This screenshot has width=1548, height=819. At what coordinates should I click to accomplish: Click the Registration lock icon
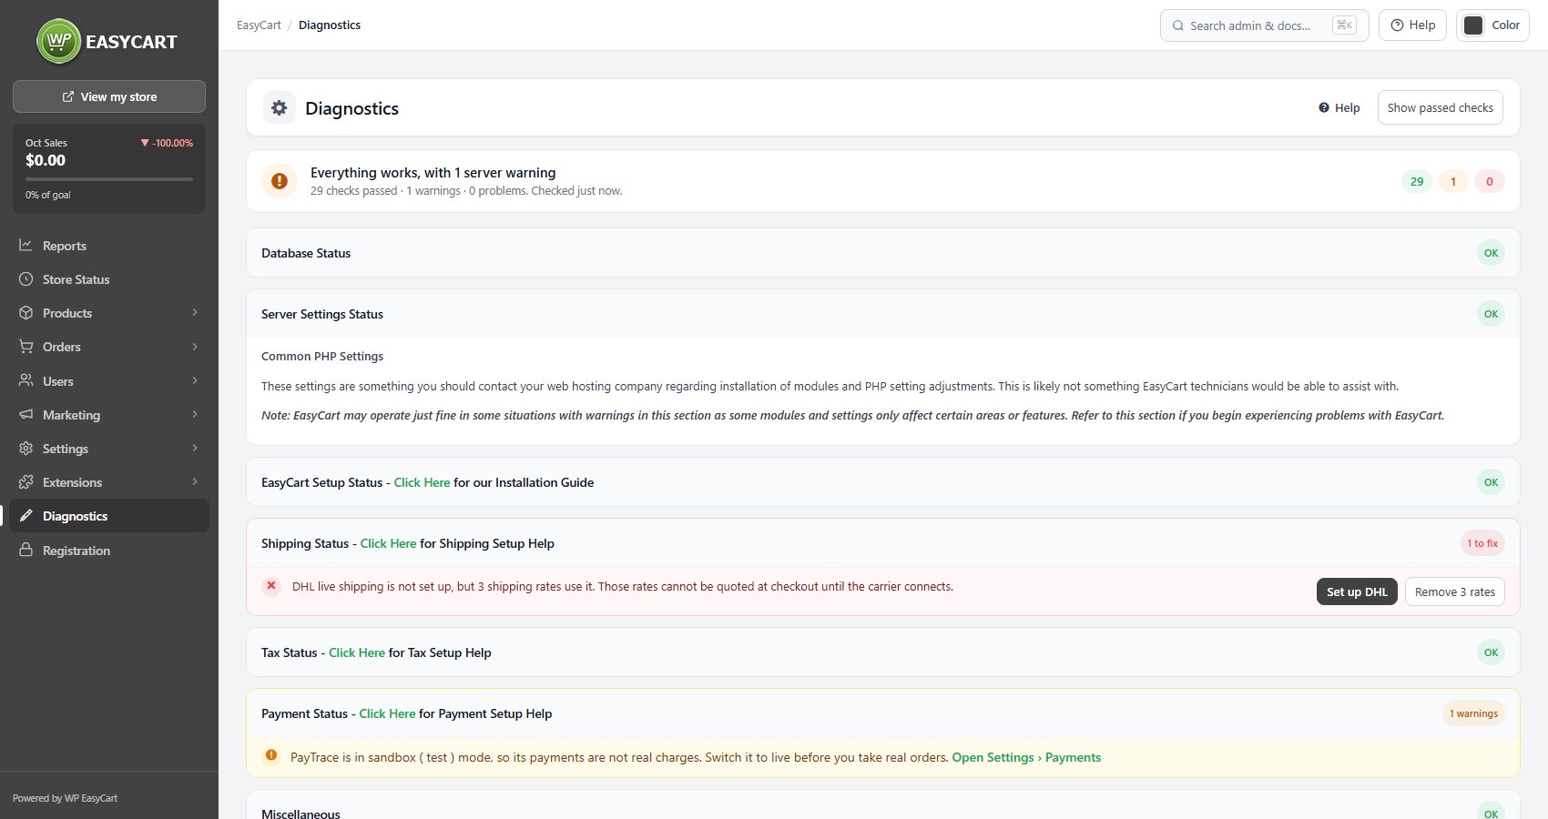coord(25,550)
